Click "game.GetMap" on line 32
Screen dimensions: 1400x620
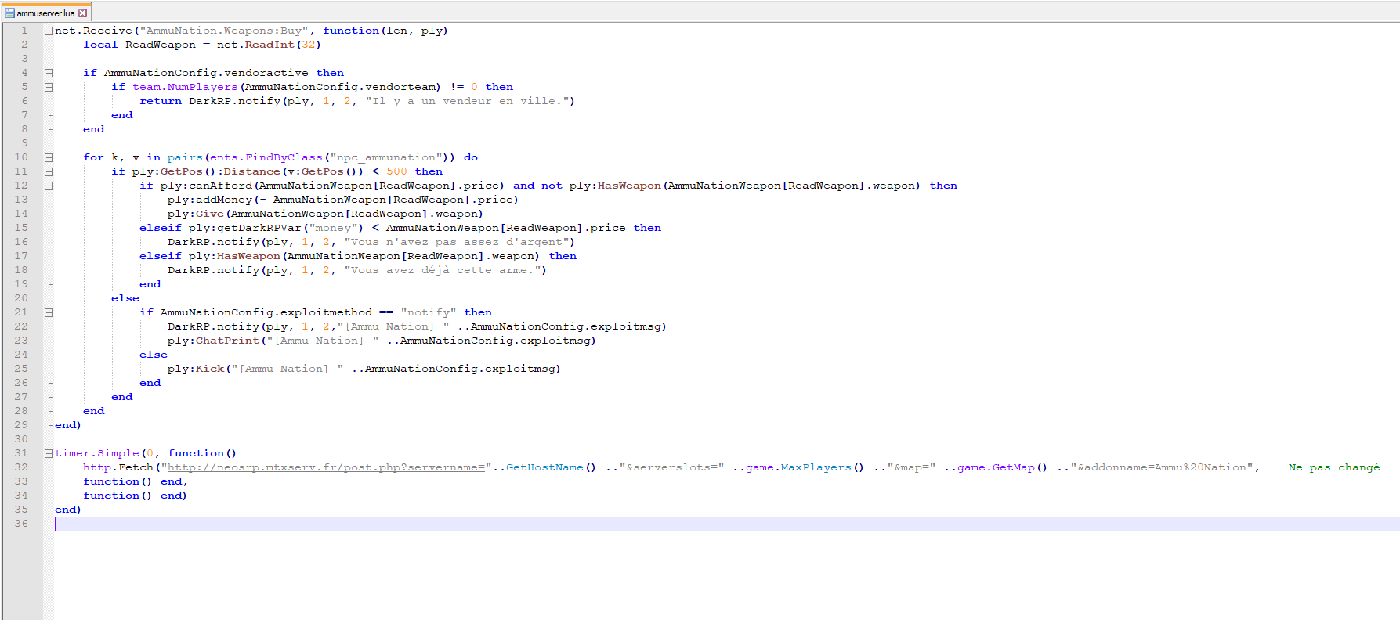click(x=996, y=467)
